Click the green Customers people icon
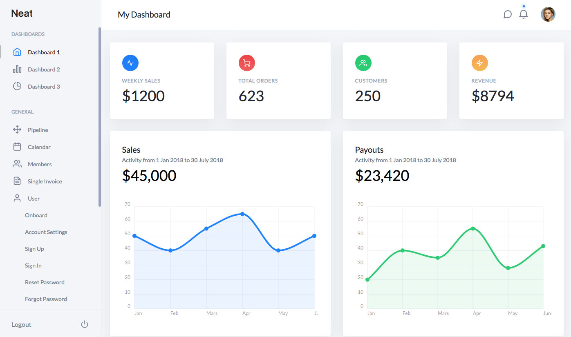 coord(363,63)
